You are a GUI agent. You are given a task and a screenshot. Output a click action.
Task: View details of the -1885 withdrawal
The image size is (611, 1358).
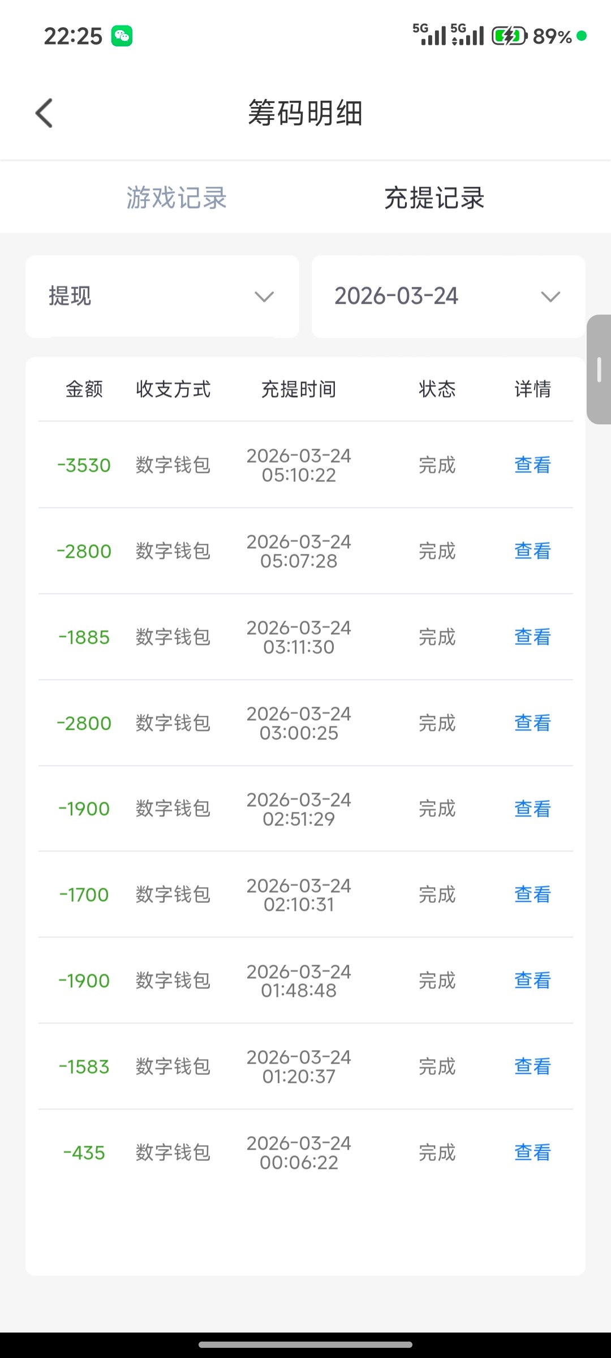tap(532, 637)
